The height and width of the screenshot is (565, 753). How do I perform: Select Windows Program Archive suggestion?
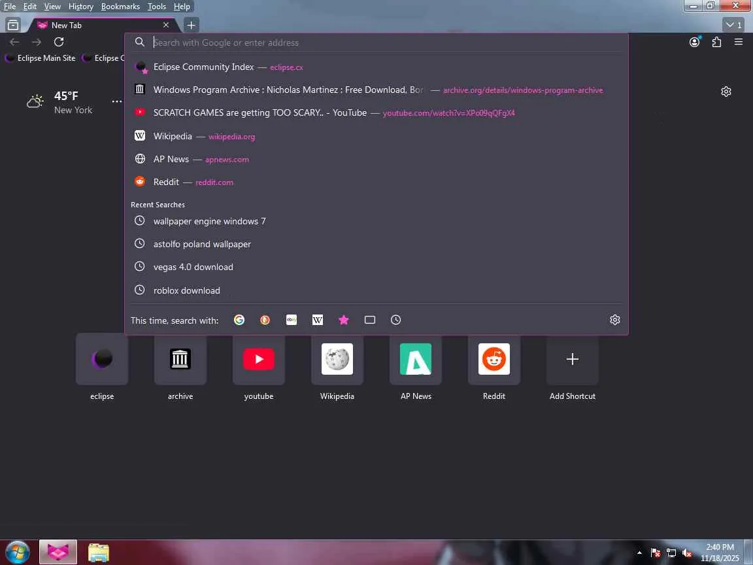pos(376,90)
